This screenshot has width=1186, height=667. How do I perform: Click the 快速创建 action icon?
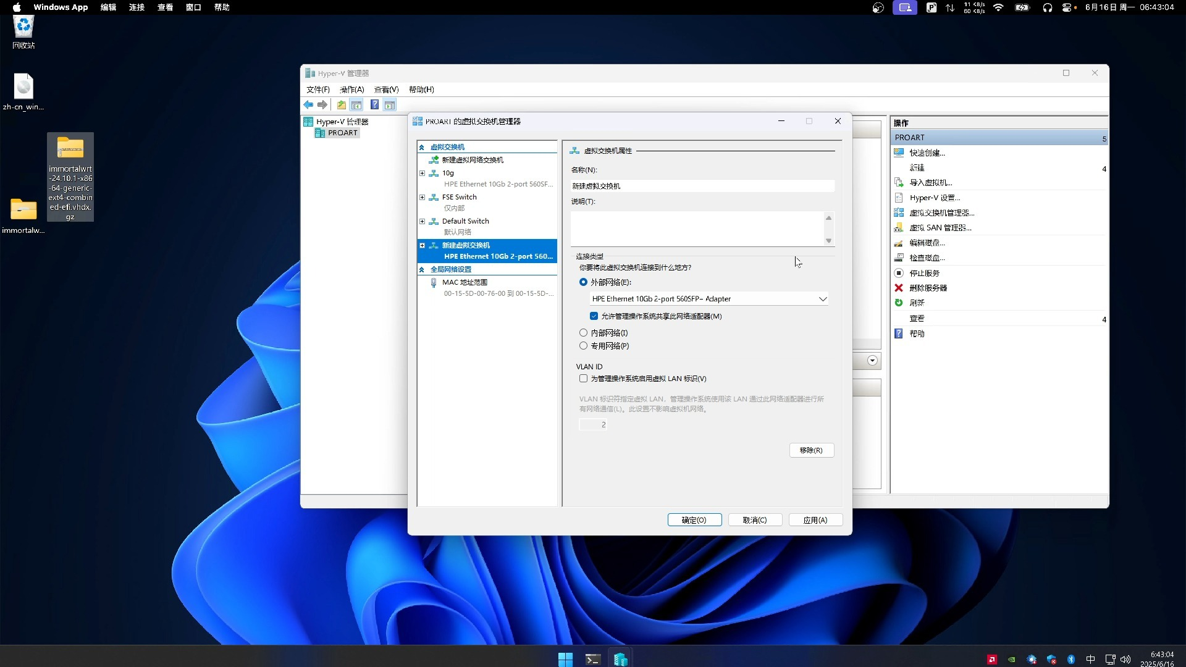pyautogui.click(x=899, y=153)
